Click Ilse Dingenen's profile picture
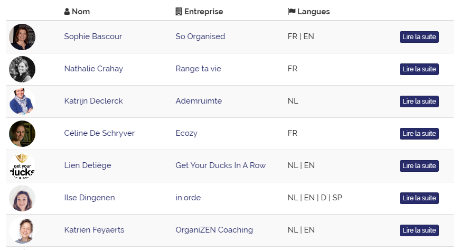 [x=22, y=198]
